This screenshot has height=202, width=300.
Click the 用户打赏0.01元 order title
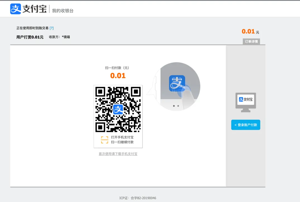point(30,37)
